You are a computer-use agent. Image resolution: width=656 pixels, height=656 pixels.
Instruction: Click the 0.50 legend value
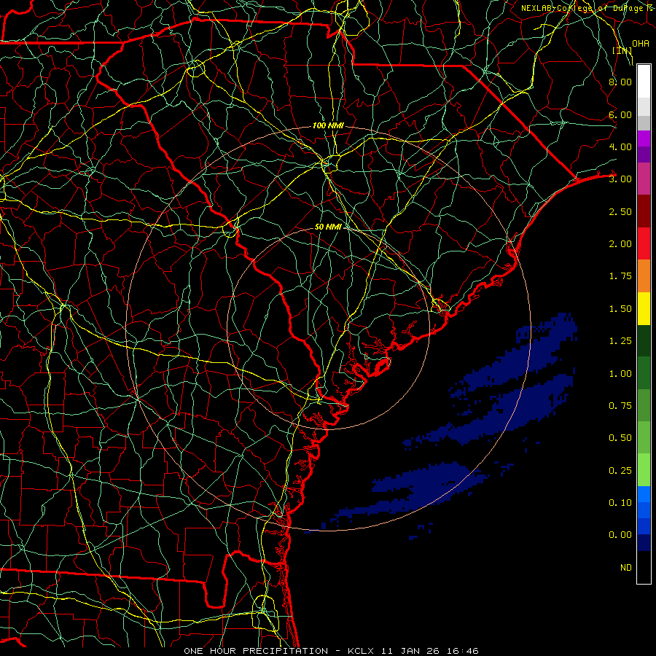click(620, 438)
